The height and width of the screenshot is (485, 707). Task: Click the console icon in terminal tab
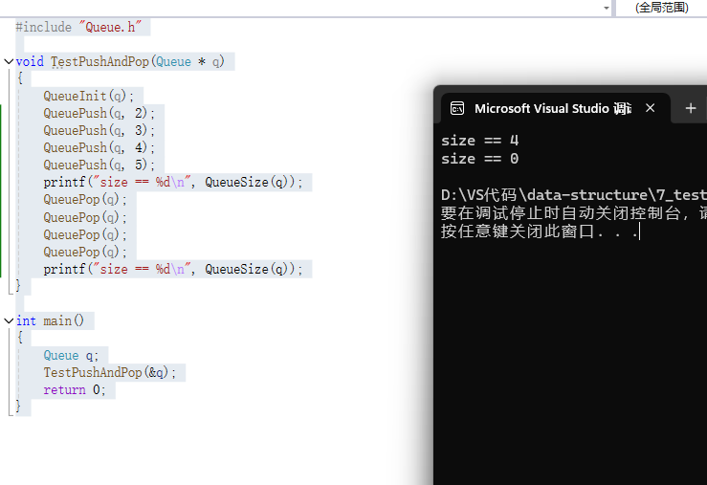[x=457, y=109]
